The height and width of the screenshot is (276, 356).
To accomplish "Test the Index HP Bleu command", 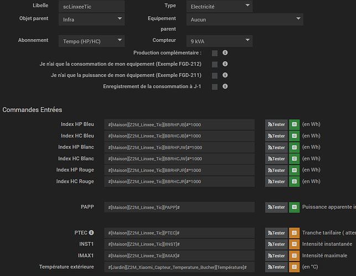I will pos(276,125).
